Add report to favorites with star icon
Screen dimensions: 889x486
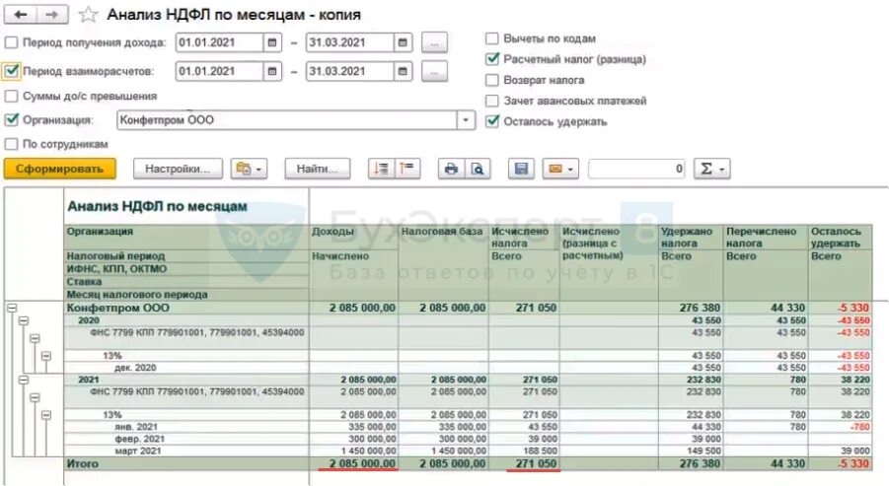tap(88, 15)
